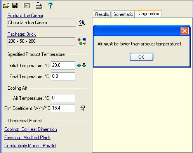Click the package shape selector icon

(82, 41)
